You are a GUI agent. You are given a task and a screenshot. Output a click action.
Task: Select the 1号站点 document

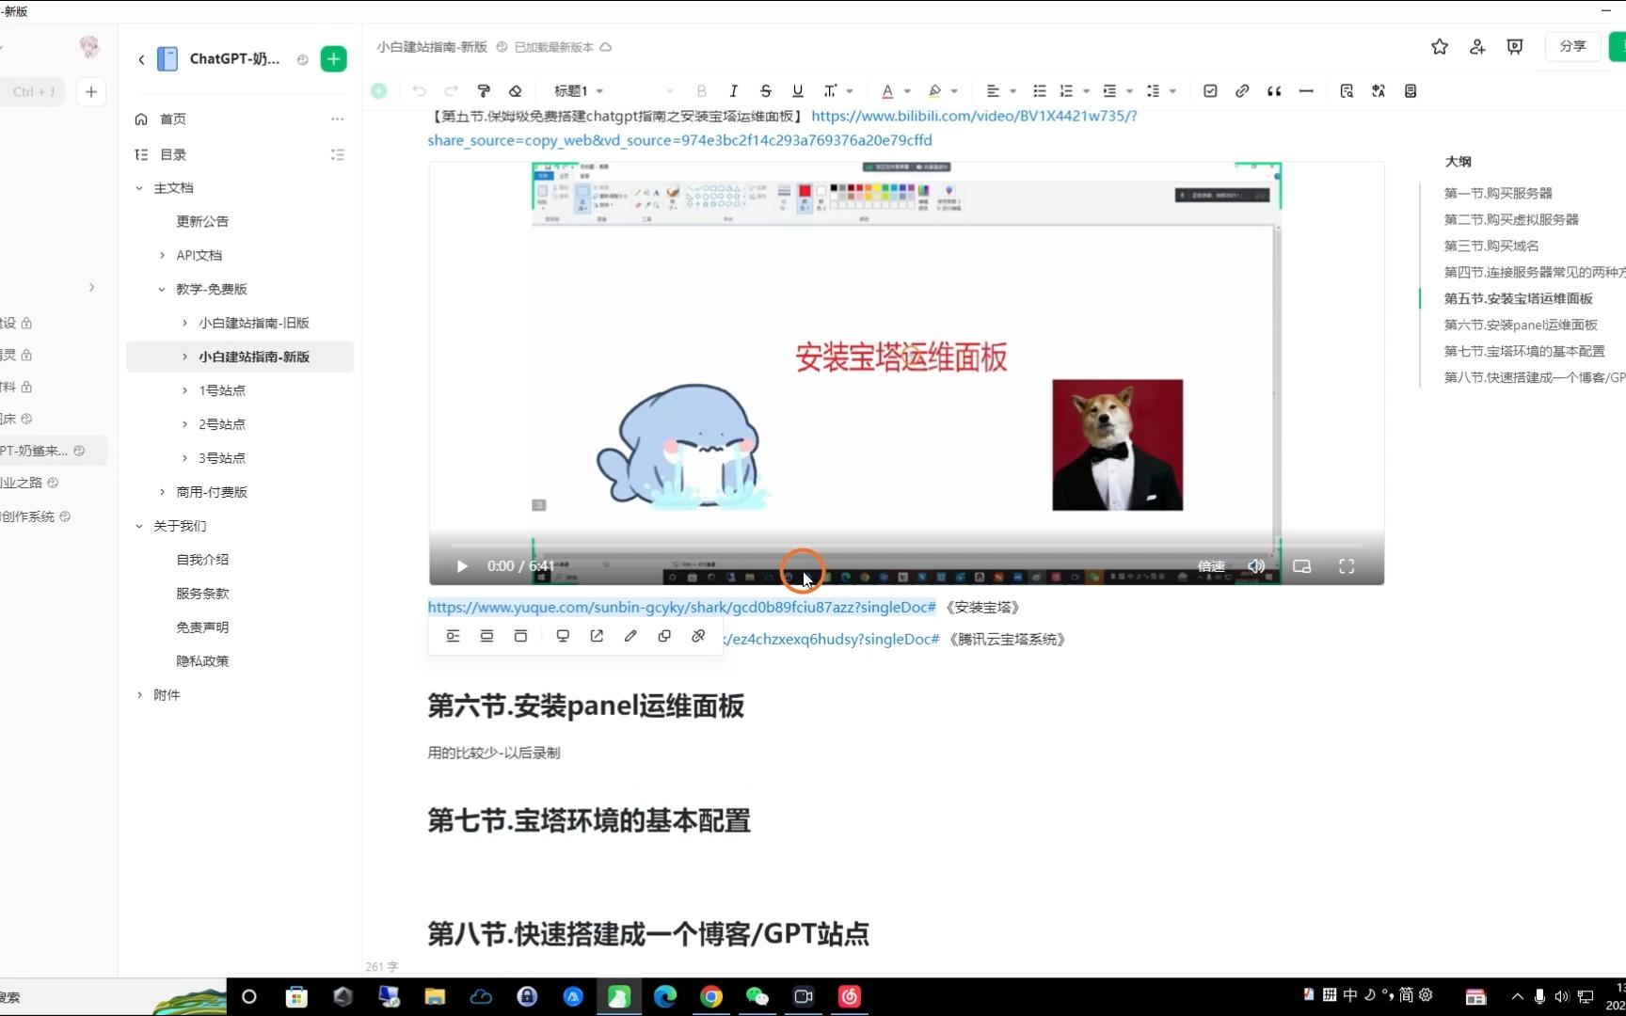(x=222, y=390)
